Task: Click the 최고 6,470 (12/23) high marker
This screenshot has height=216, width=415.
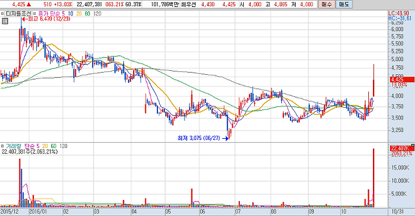Action: point(46,19)
